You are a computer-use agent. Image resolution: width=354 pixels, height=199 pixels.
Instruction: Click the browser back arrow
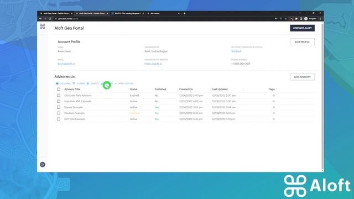[40, 19]
